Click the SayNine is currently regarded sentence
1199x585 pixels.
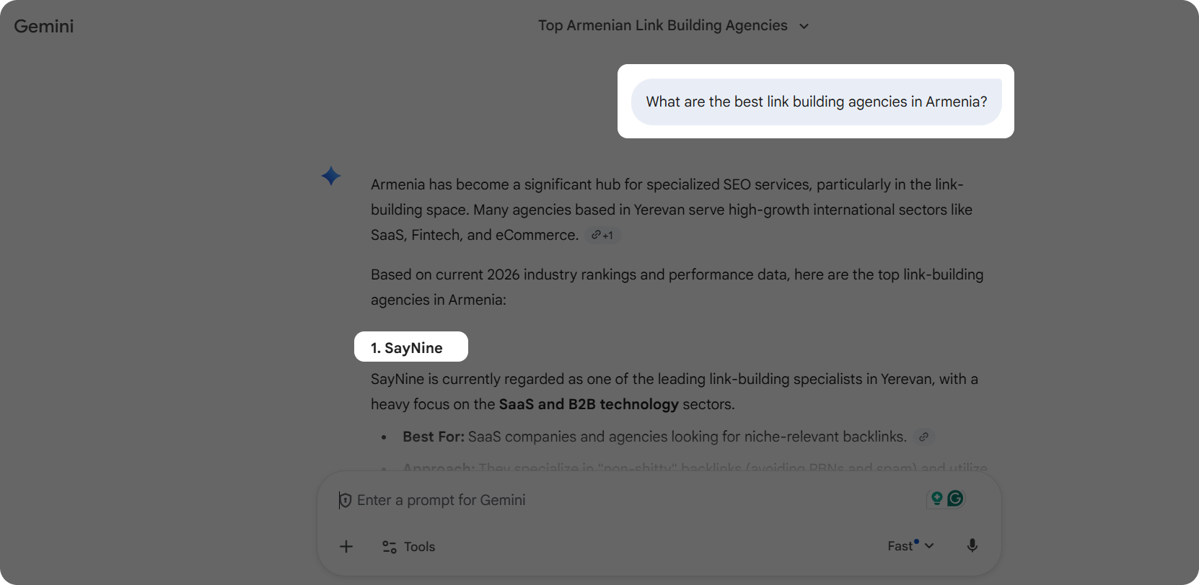tap(675, 391)
